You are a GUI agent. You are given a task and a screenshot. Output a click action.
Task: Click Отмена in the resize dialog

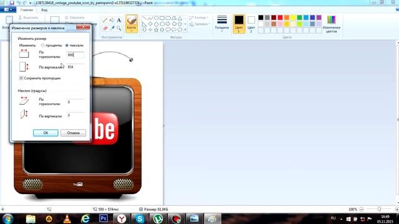pyautogui.click(x=74, y=133)
